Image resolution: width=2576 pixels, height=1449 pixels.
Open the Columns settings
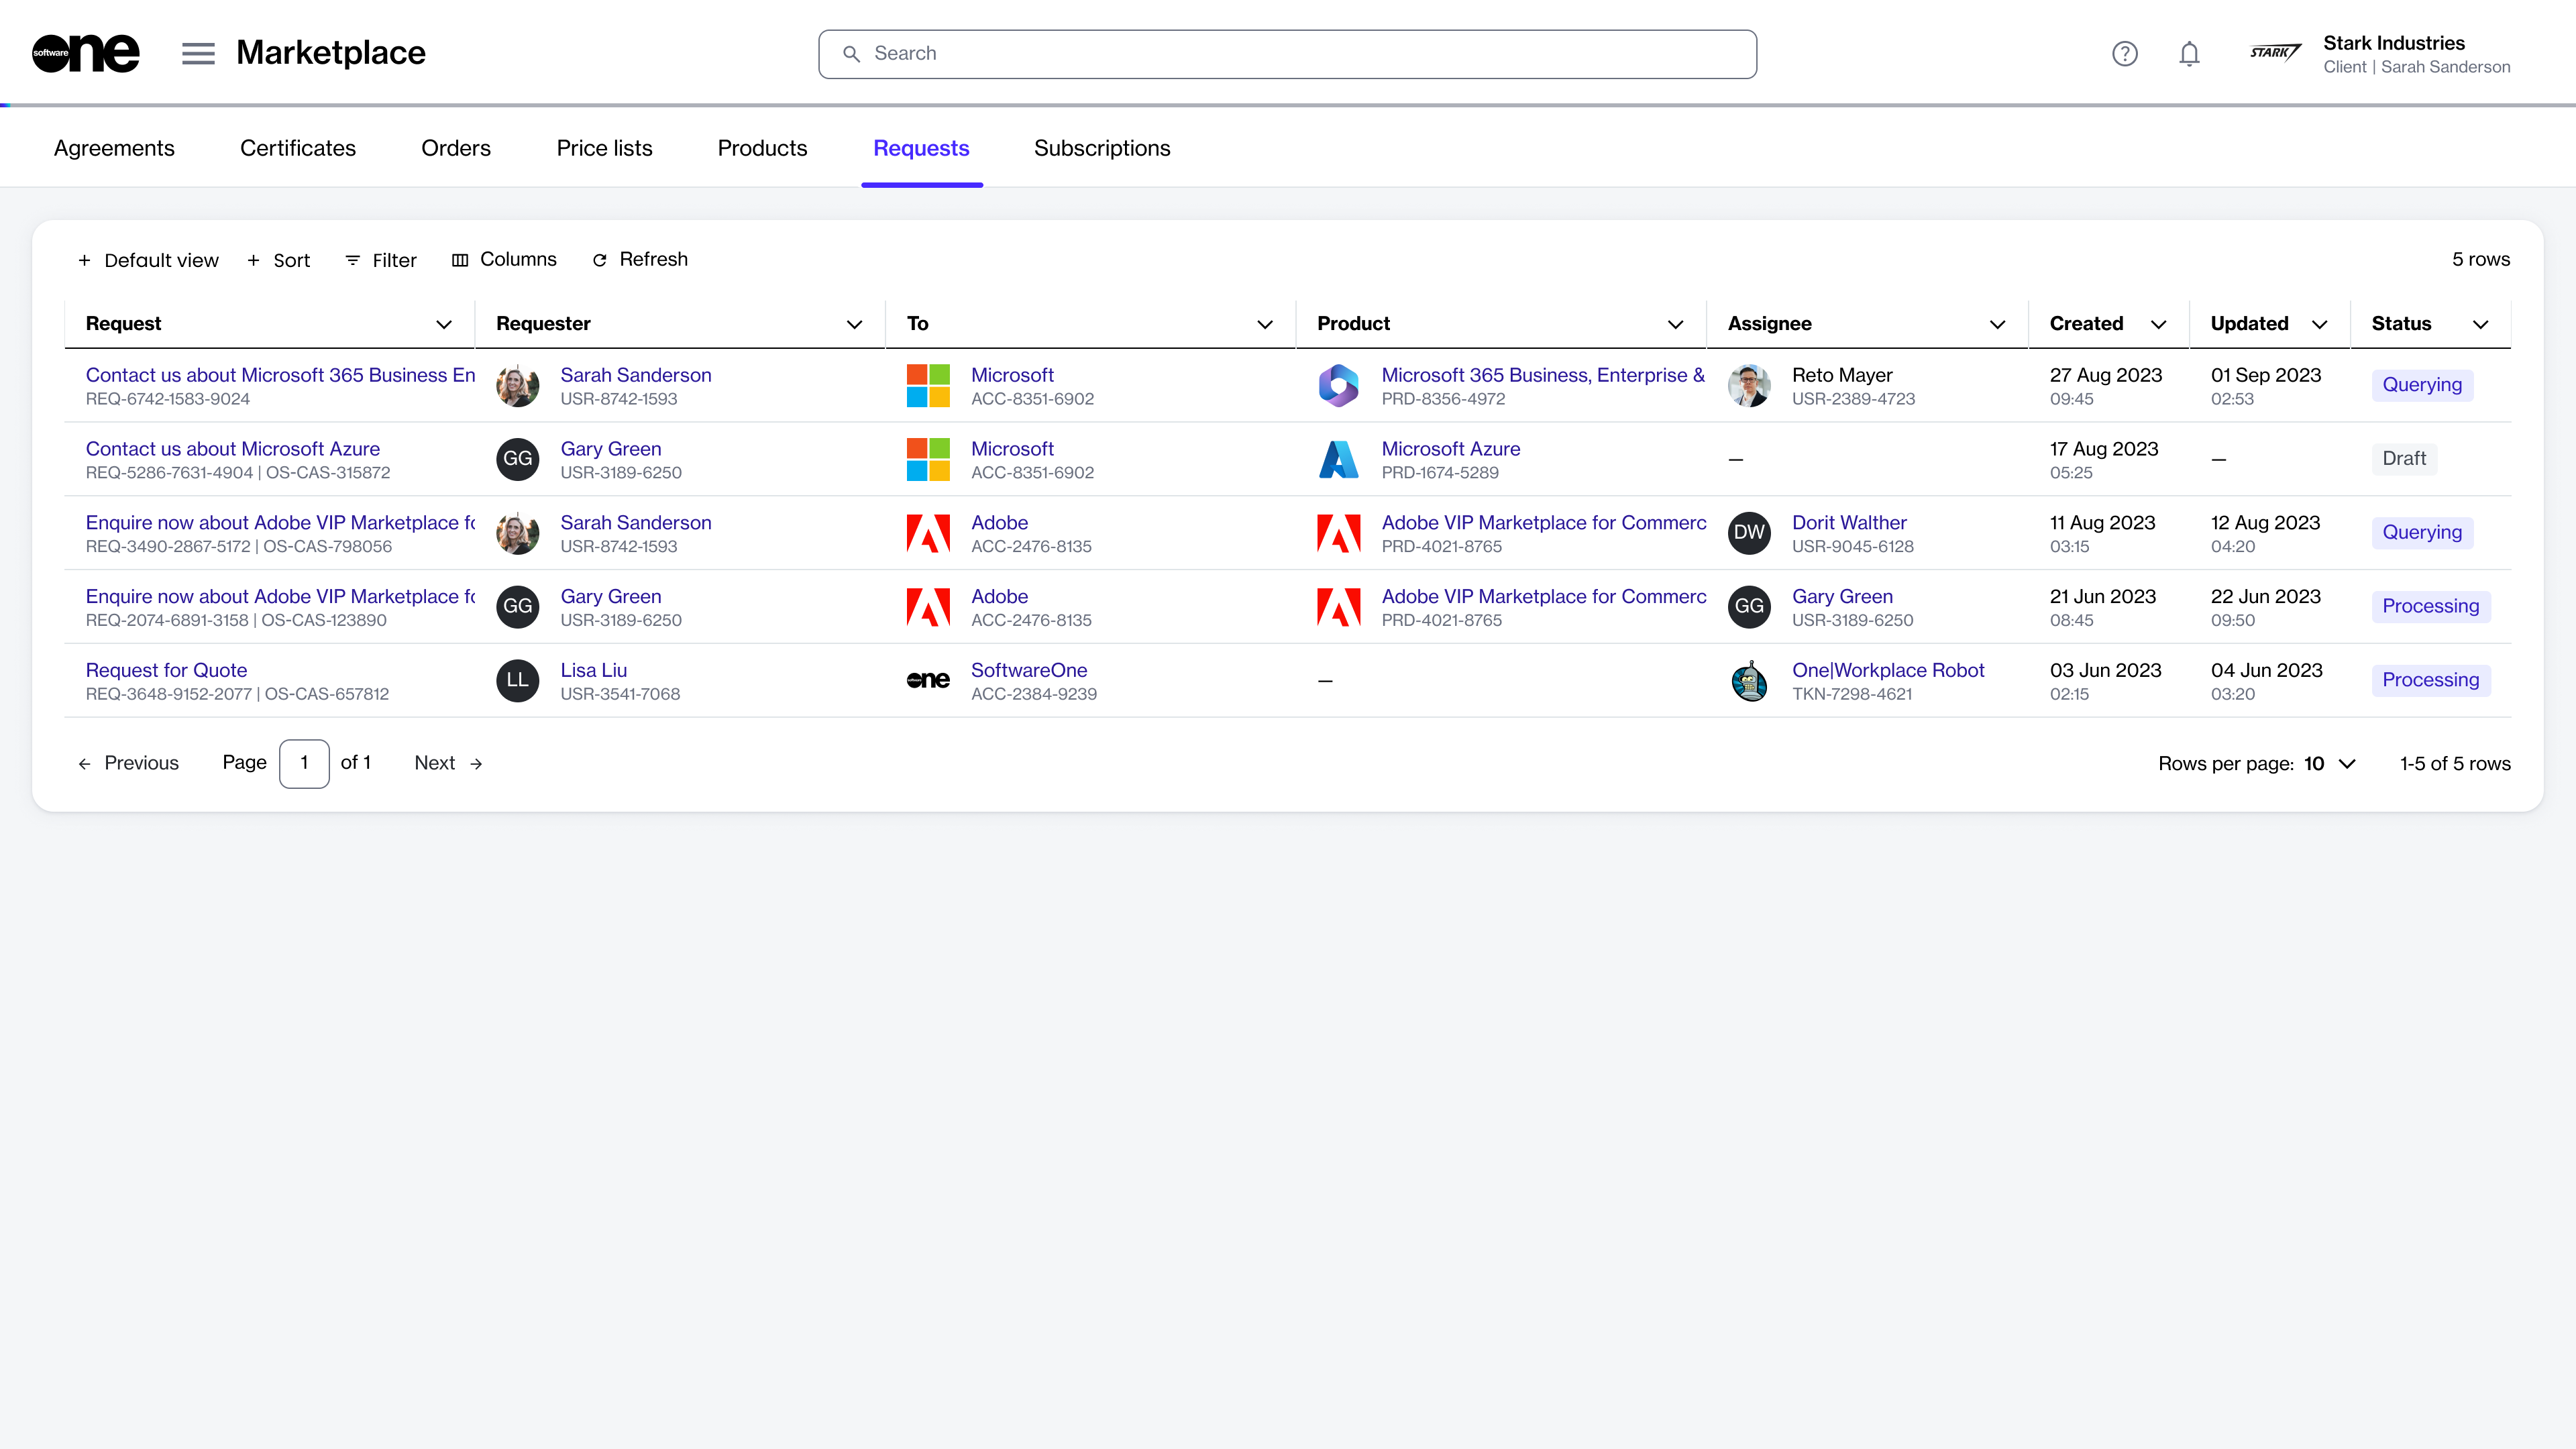[504, 260]
